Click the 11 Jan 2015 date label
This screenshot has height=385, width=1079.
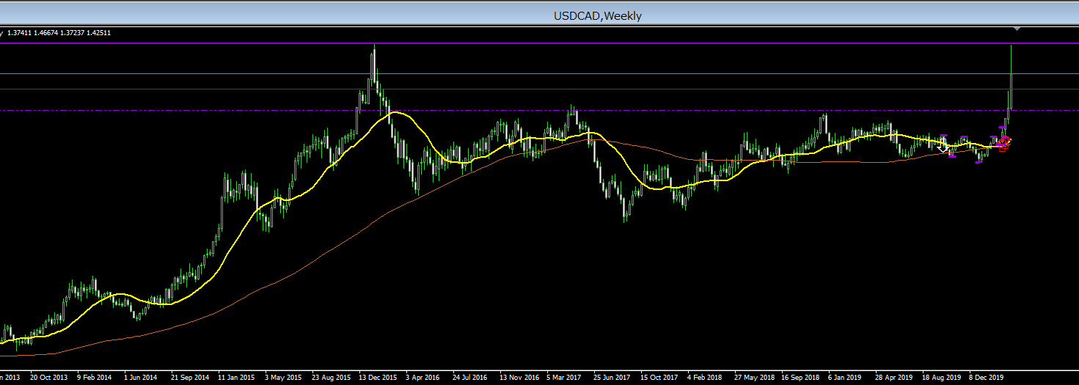coord(237,378)
